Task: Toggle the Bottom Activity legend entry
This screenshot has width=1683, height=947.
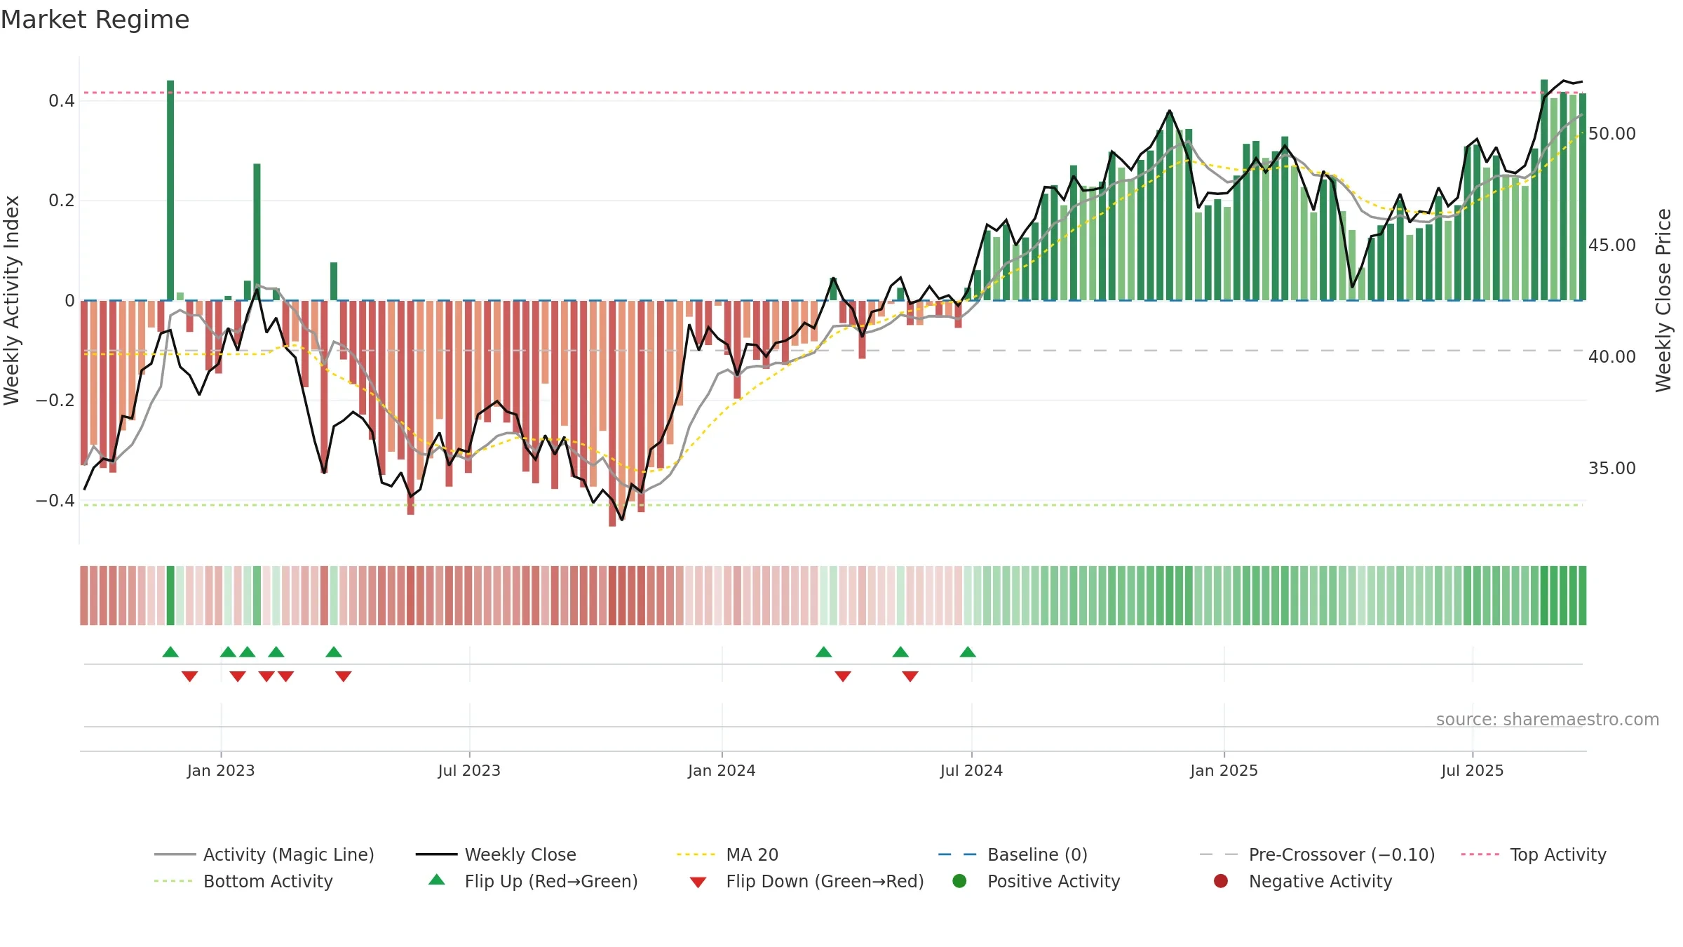Action: (243, 881)
